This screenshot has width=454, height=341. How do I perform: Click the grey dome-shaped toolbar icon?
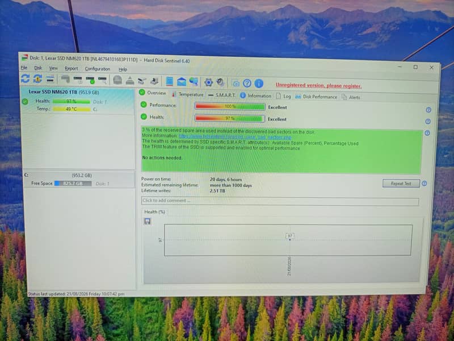coord(117,80)
